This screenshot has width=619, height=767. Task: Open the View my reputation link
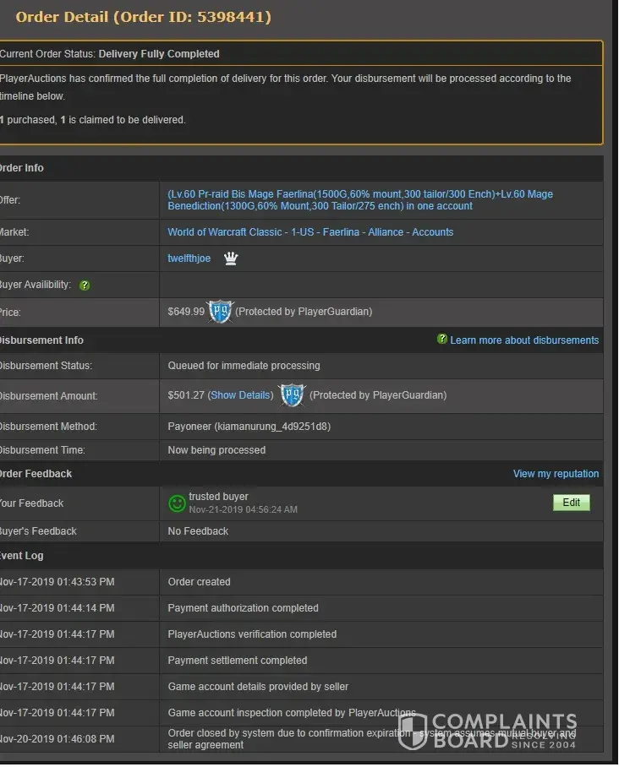(556, 474)
